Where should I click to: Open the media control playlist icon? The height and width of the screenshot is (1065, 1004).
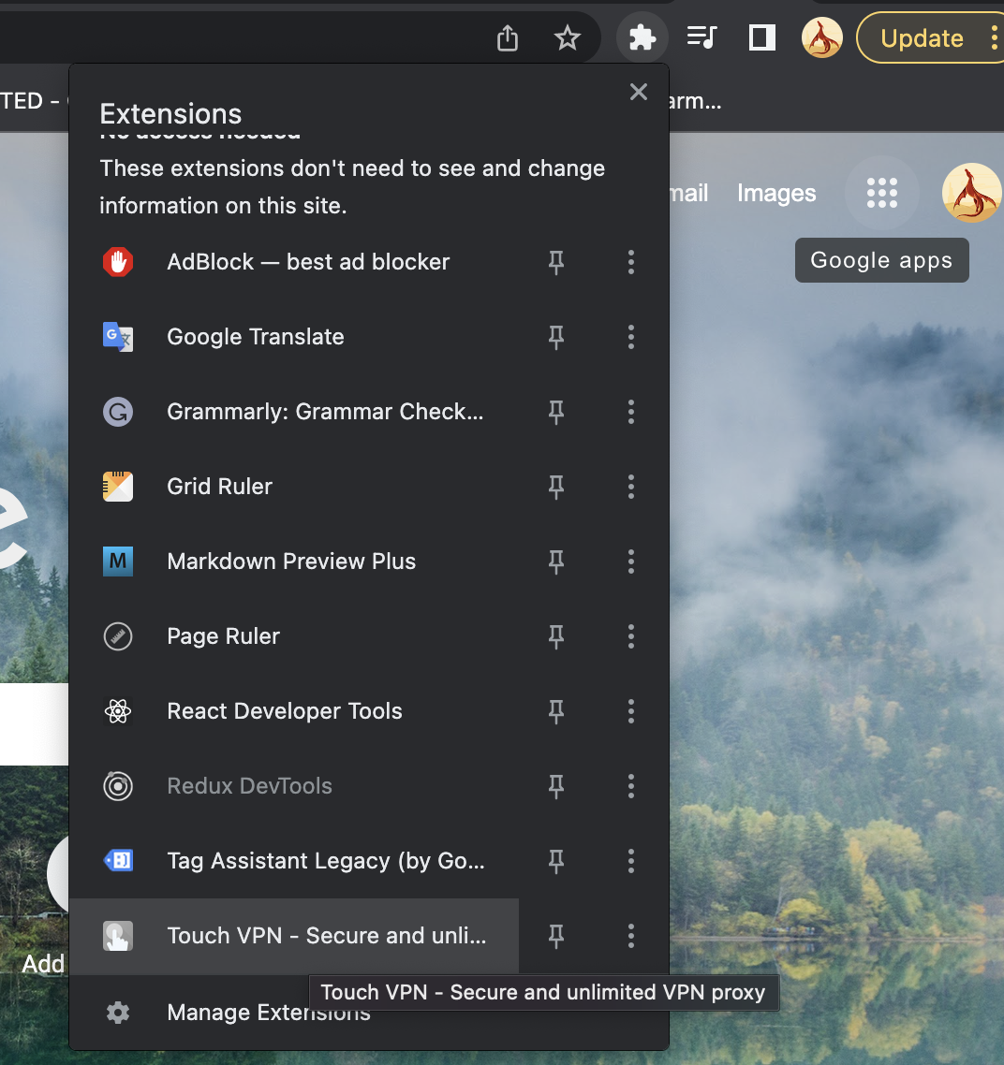[x=701, y=37]
